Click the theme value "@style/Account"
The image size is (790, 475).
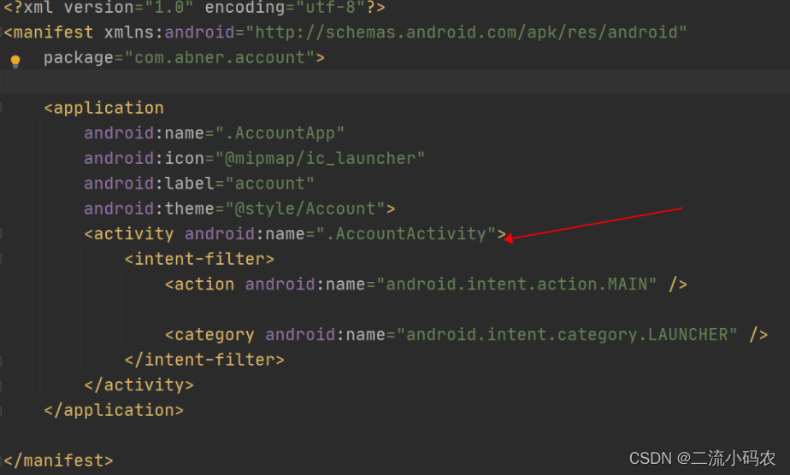305,208
